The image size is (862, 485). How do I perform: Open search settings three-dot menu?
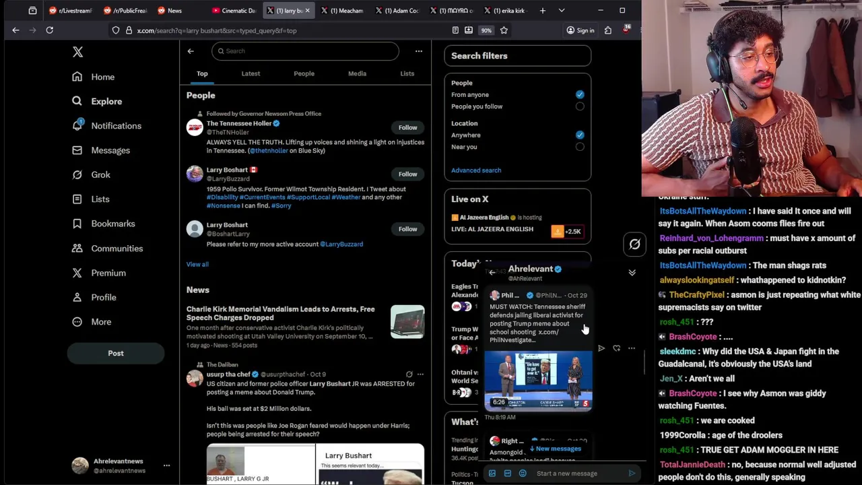pyautogui.click(x=418, y=51)
